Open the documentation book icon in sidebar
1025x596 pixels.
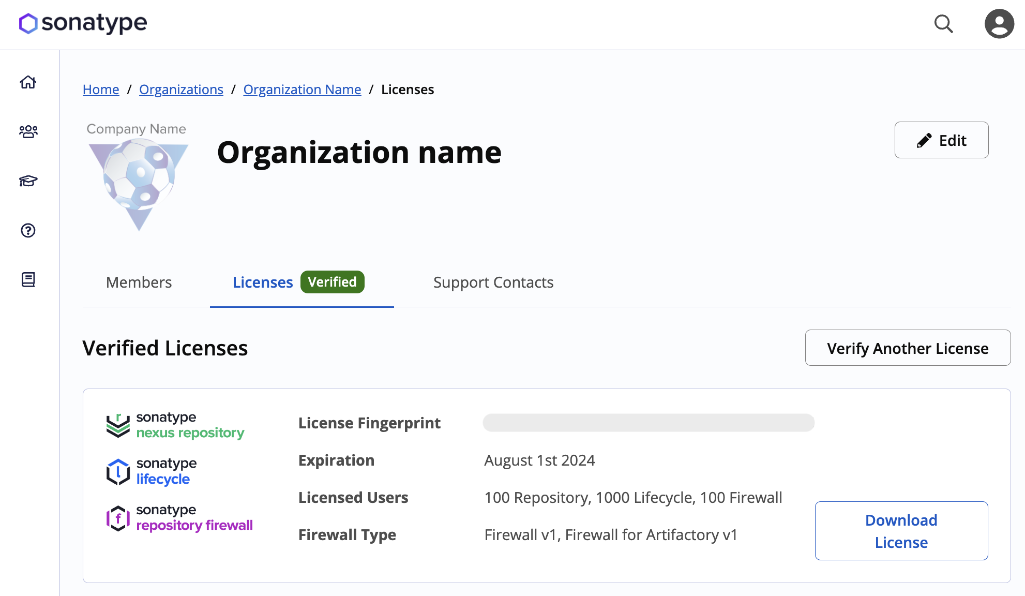pyautogui.click(x=28, y=279)
